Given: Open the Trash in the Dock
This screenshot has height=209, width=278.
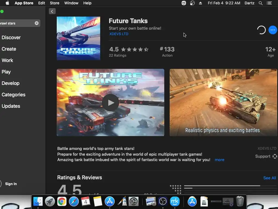Looking at the screenshot, I should point(240,201).
